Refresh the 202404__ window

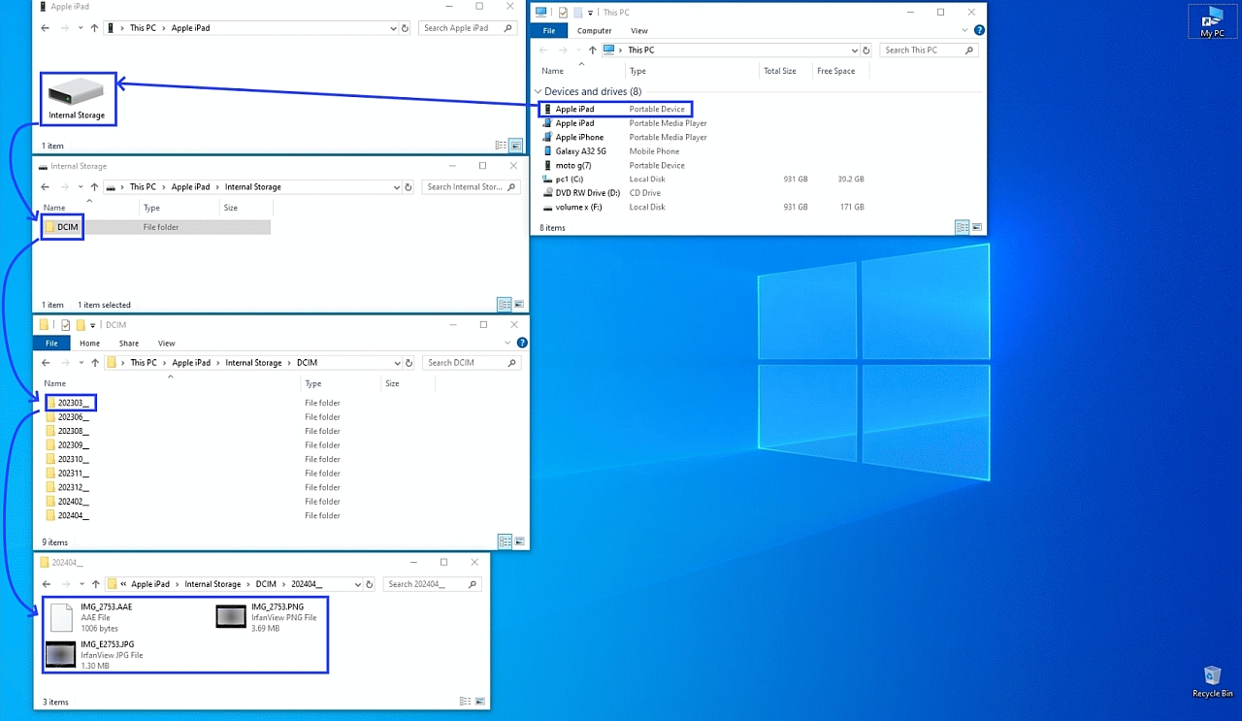(x=370, y=585)
